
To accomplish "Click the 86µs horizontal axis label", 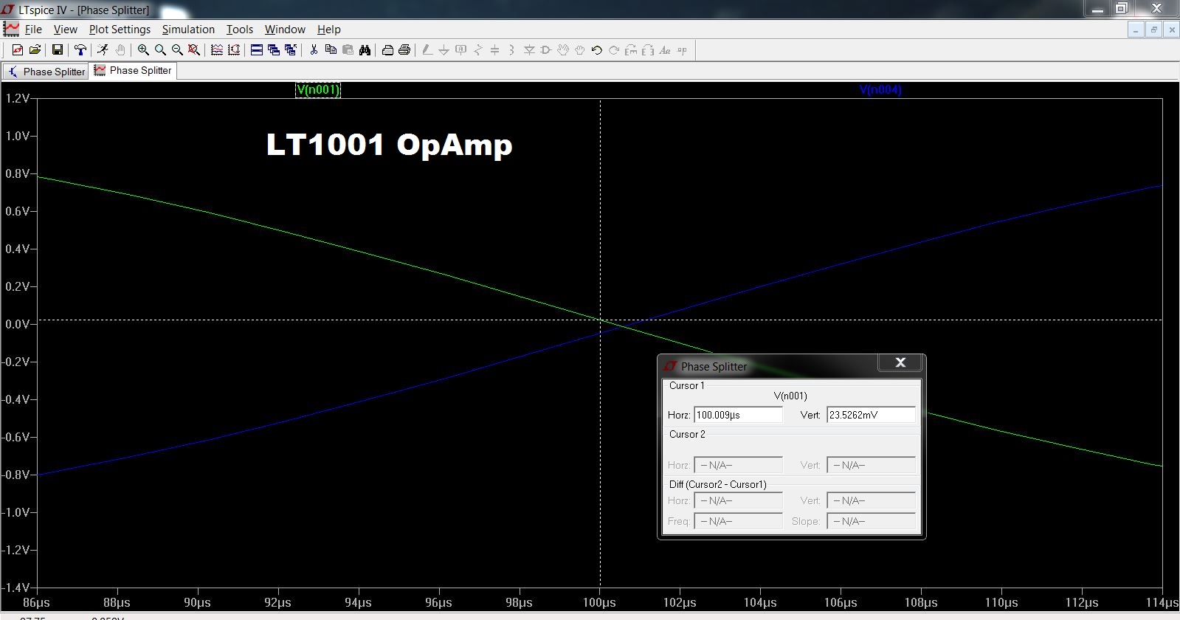I will (x=37, y=603).
